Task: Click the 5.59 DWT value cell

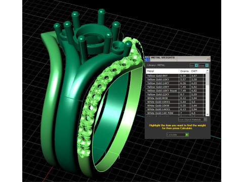Action: pyautogui.click(x=196, y=95)
